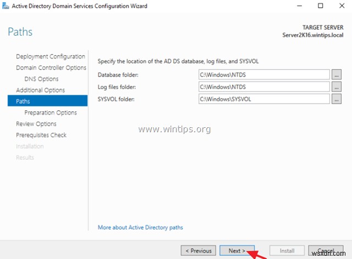This screenshot has height=259, width=352.
Task: Click the 'TARGET SERVER' heading text
Action: 323,28
